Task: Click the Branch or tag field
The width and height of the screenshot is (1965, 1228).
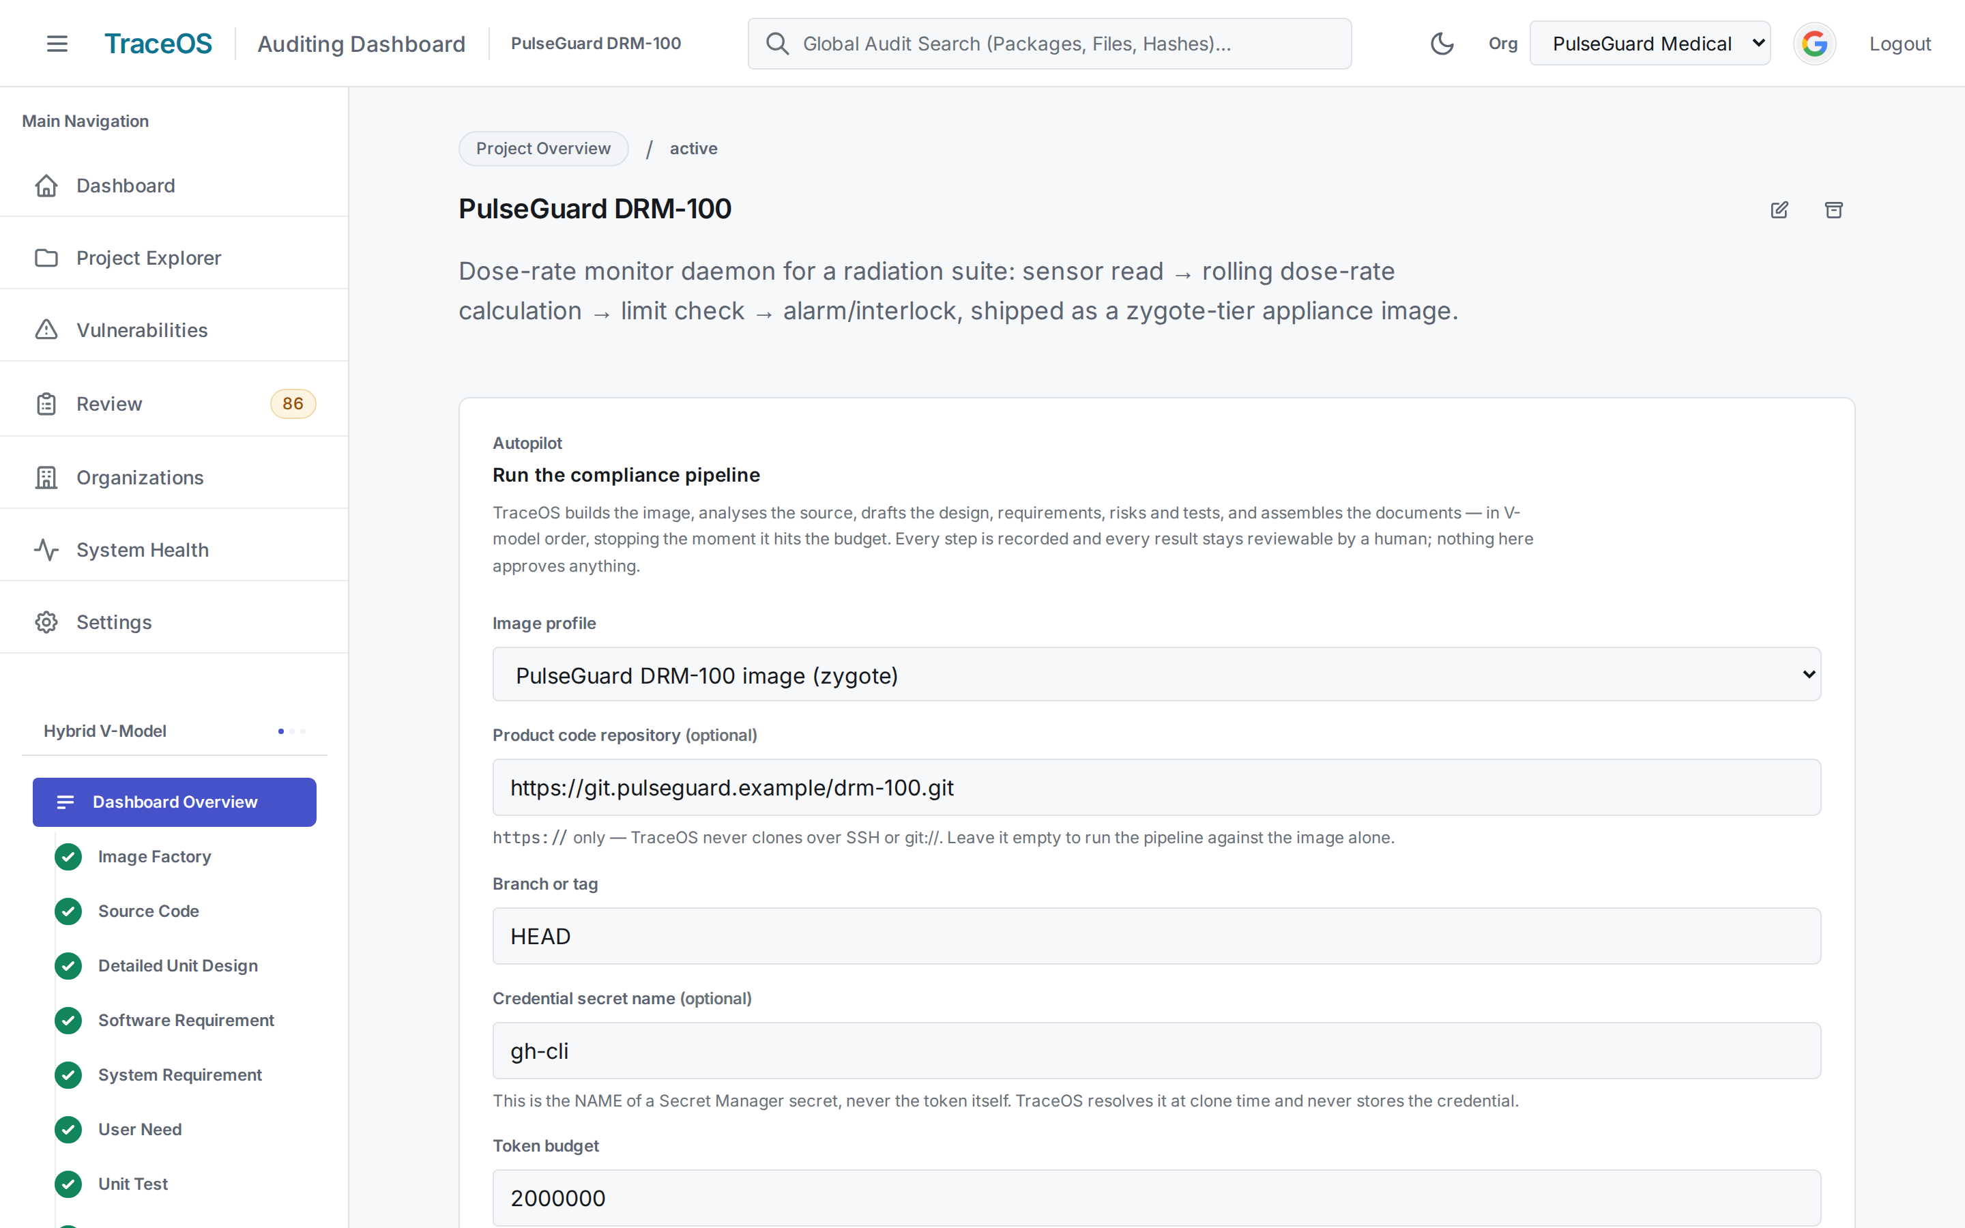Action: [x=1156, y=937]
